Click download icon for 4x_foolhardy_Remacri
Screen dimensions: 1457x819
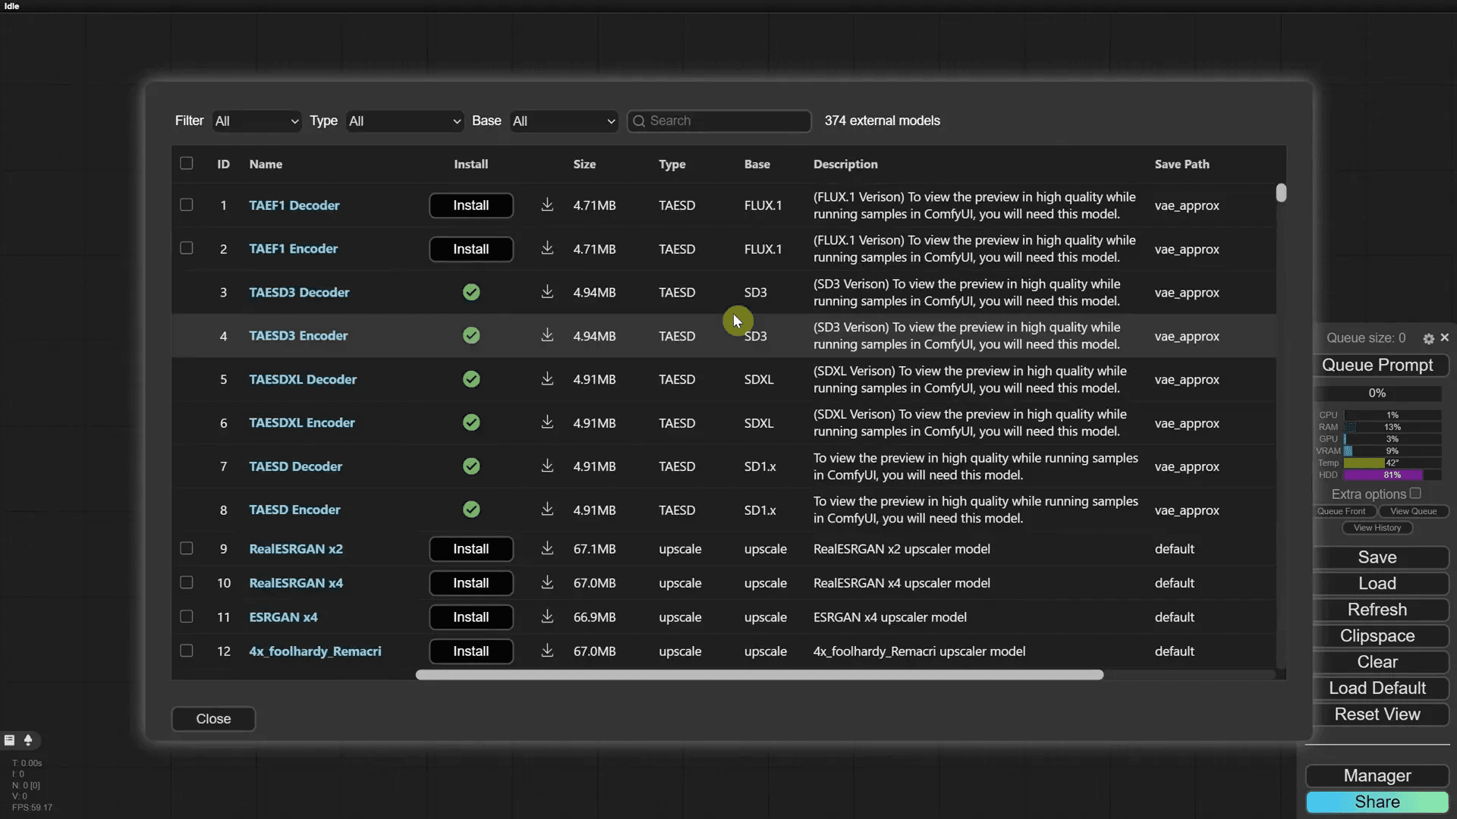[547, 651]
